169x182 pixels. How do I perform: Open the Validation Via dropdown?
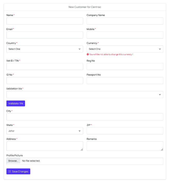point(85,95)
